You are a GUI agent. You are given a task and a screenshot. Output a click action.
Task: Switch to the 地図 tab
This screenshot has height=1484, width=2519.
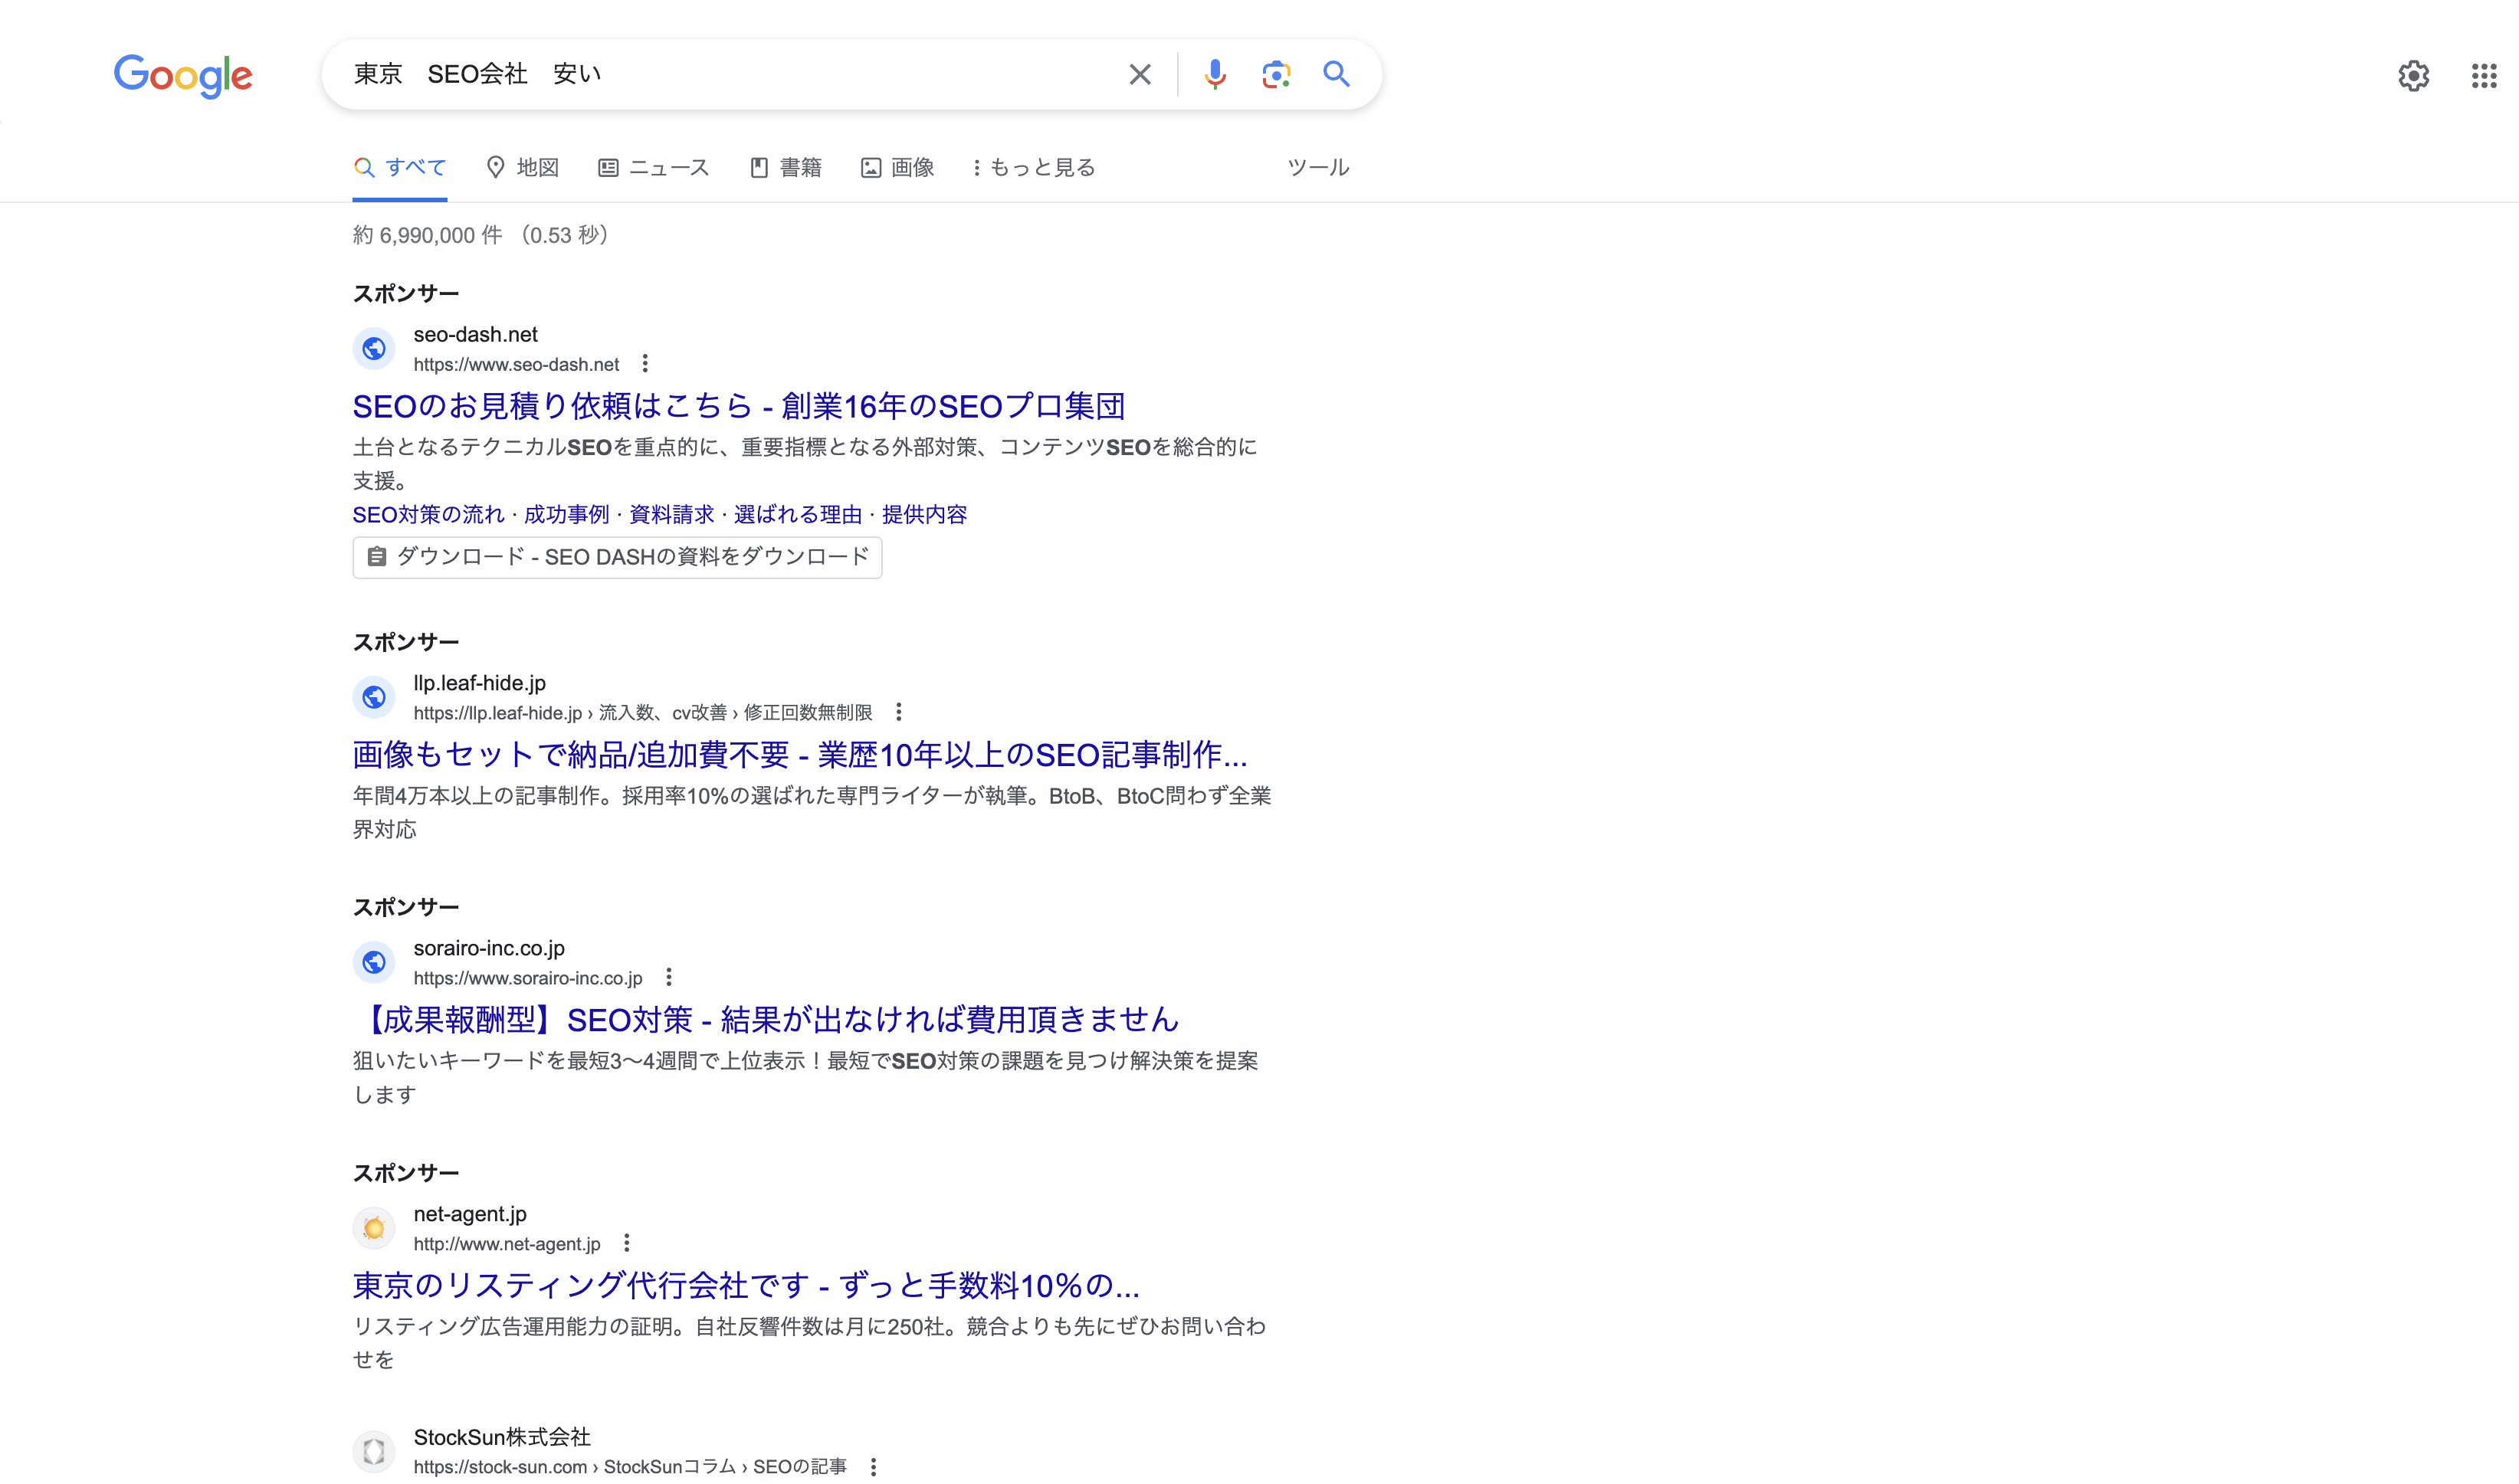[x=522, y=168]
